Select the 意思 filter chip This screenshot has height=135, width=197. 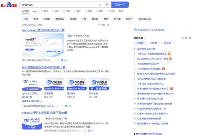(106, 19)
